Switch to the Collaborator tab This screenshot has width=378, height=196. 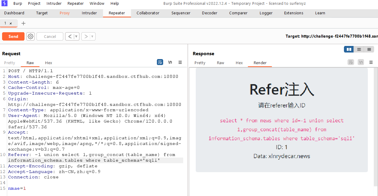[148, 13]
